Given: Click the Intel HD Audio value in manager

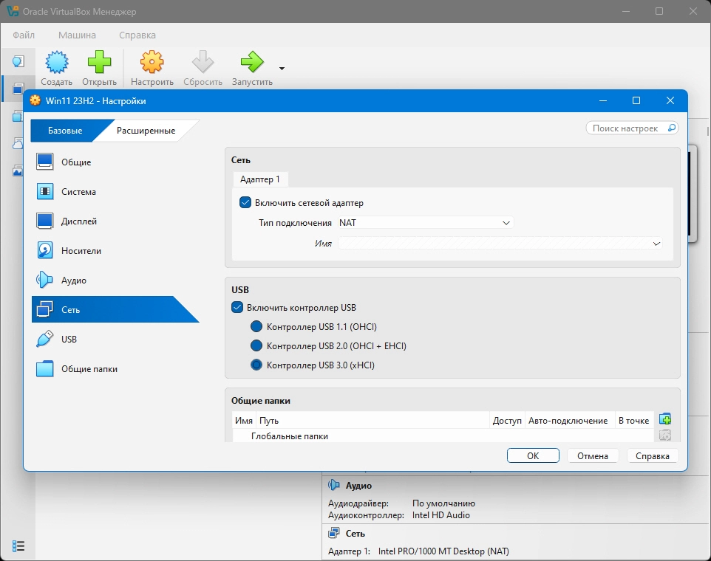Looking at the screenshot, I should pos(440,515).
